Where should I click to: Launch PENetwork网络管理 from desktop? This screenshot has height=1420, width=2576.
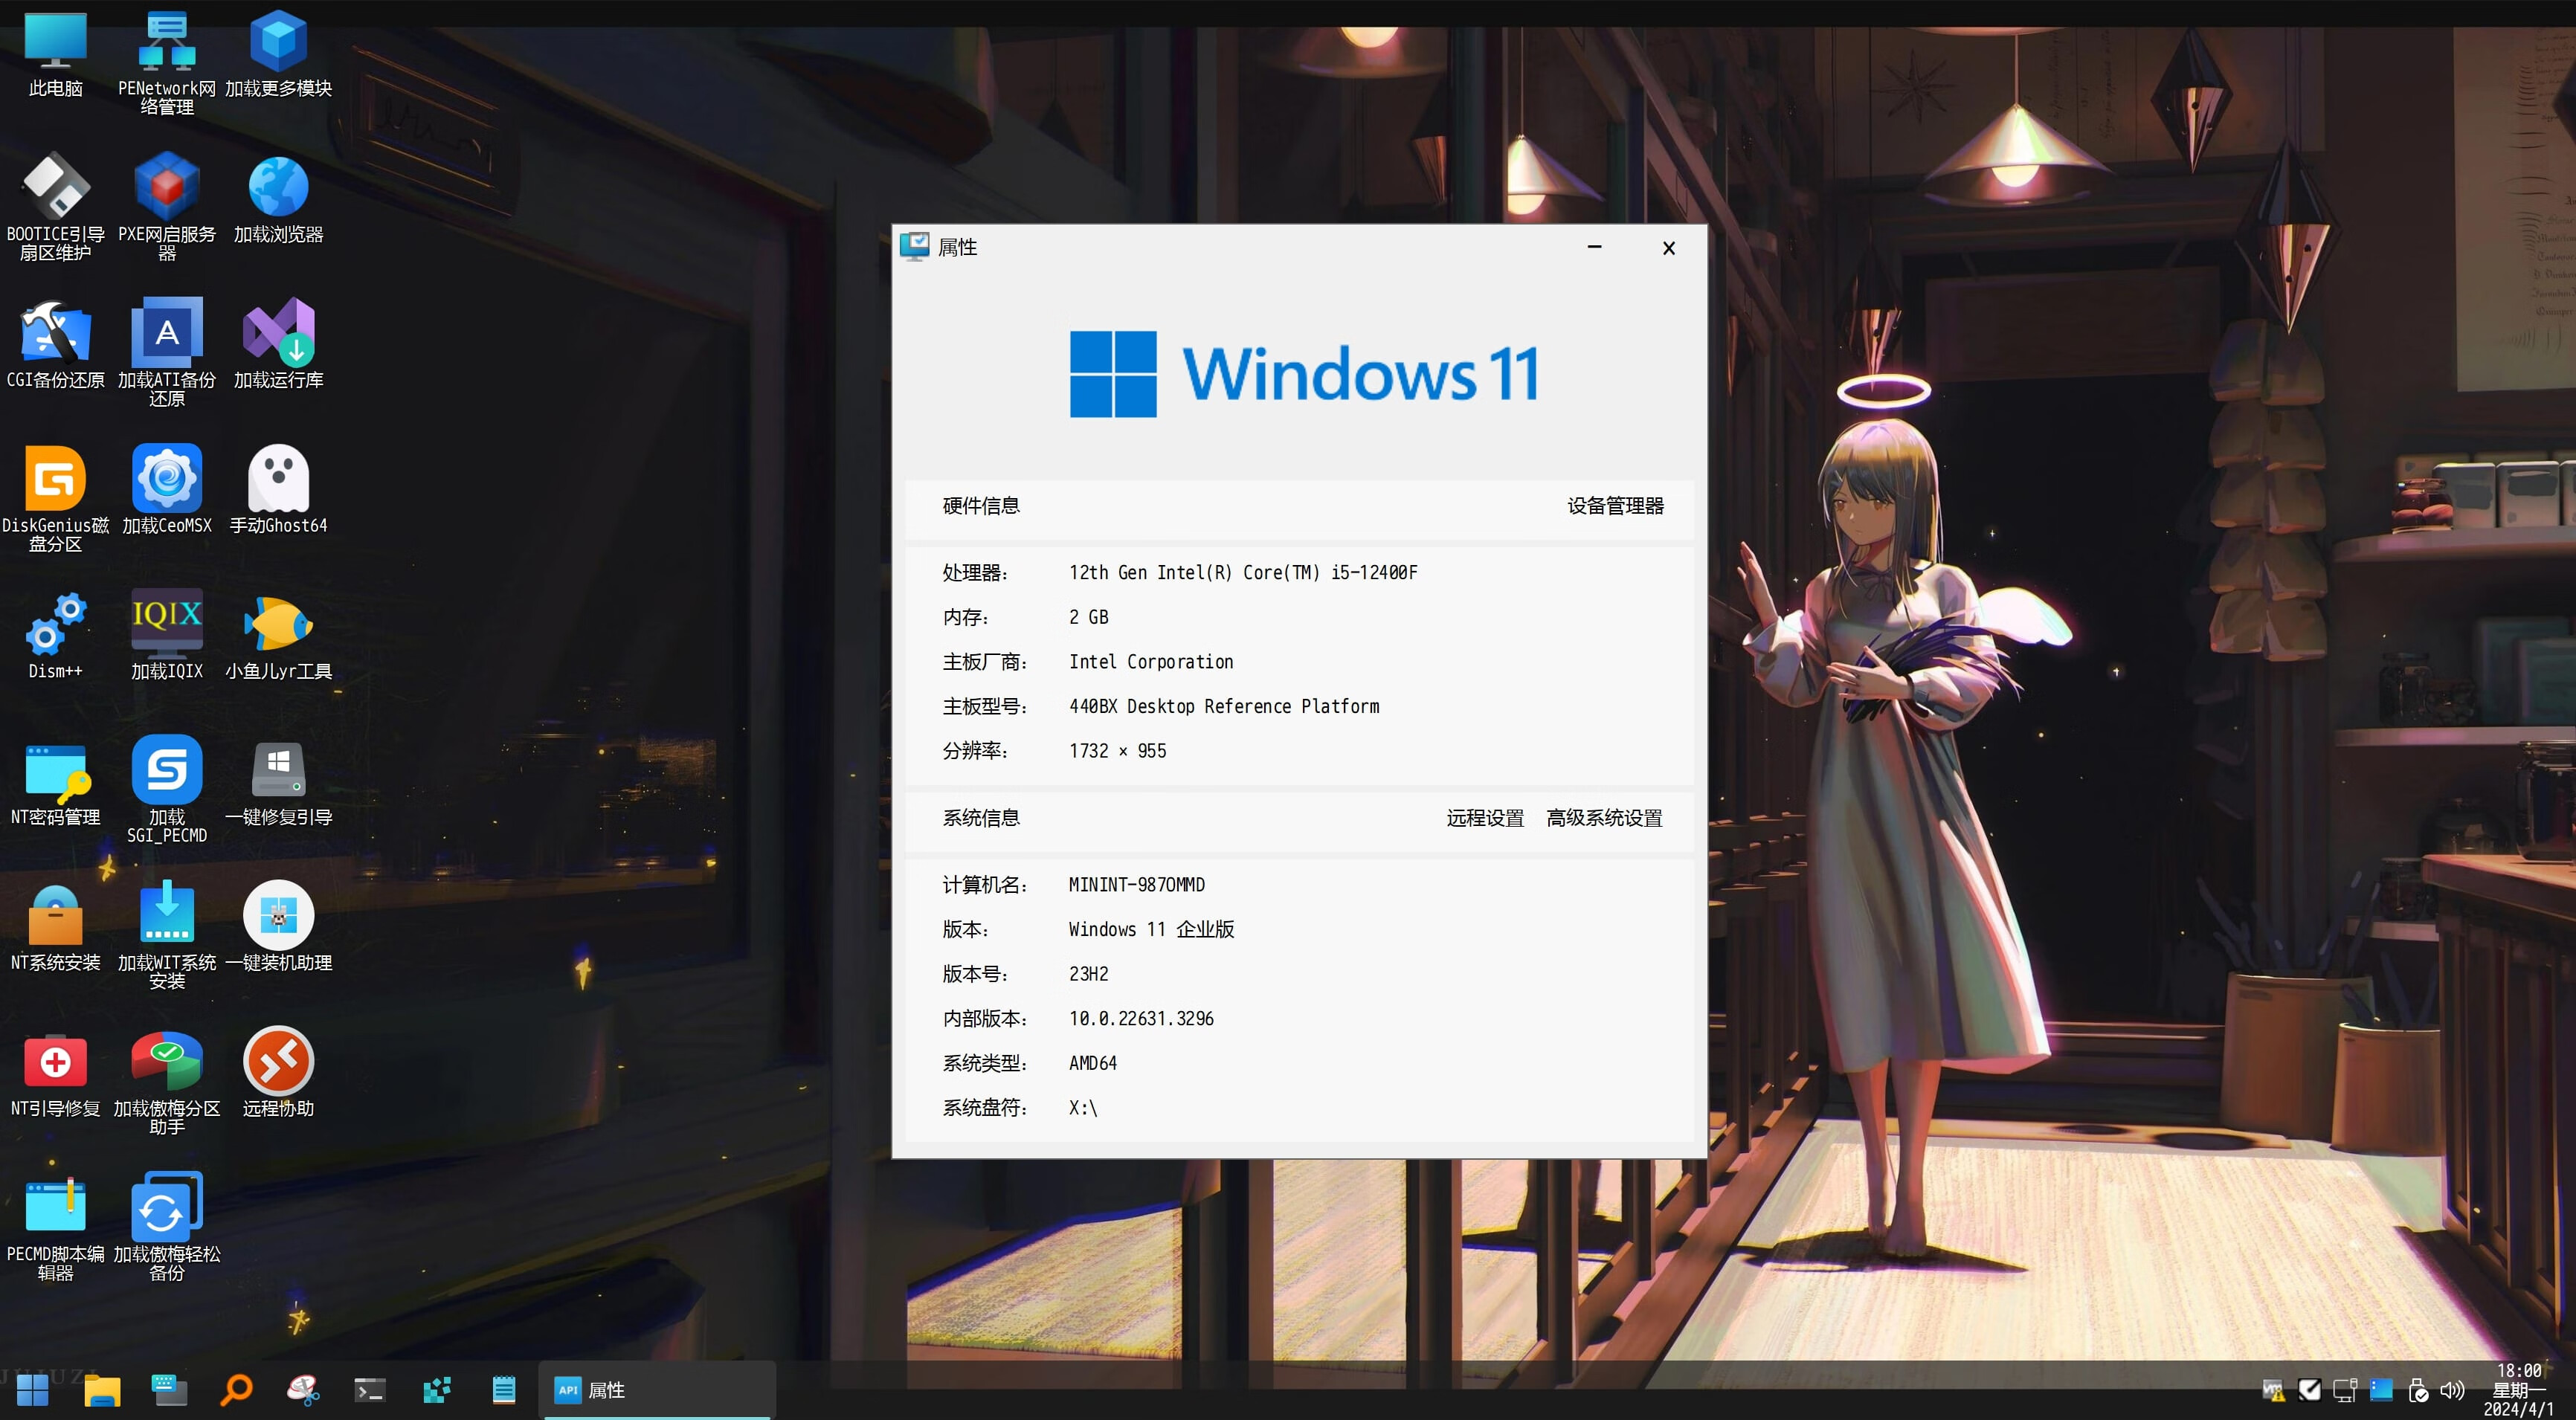167,62
